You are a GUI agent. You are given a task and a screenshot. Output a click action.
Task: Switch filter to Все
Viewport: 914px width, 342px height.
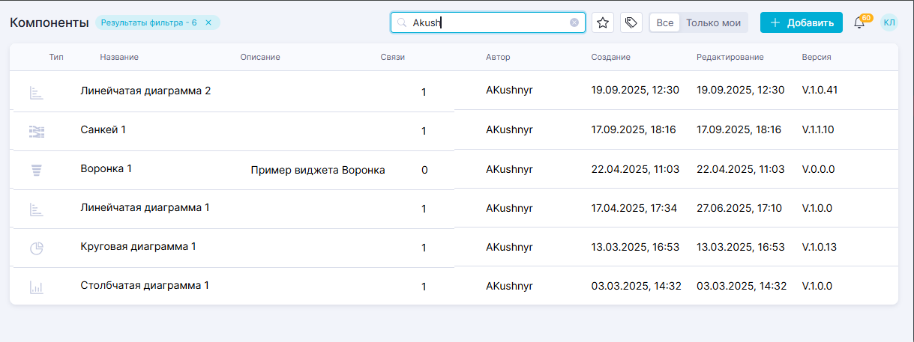pos(664,22)
